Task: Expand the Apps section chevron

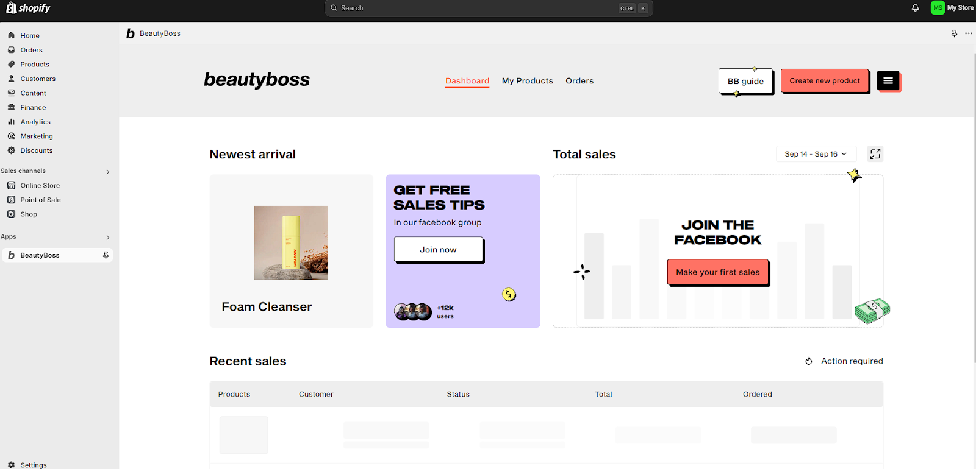Action: point(108,238)
